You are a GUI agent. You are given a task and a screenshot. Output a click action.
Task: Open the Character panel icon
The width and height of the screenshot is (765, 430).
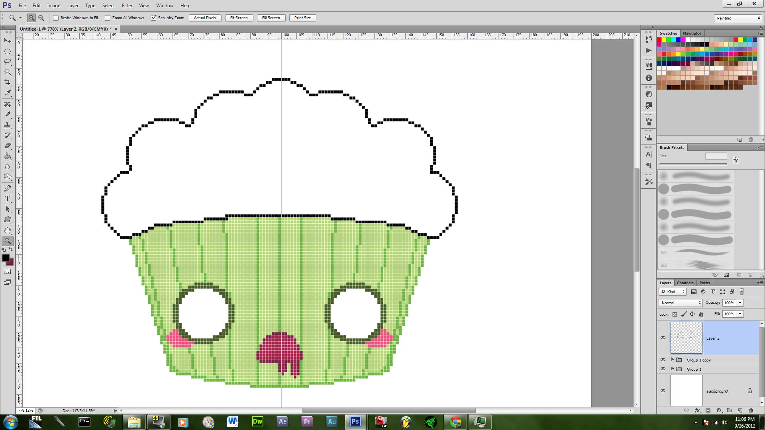pyautogui.click(x=649, y=154)
